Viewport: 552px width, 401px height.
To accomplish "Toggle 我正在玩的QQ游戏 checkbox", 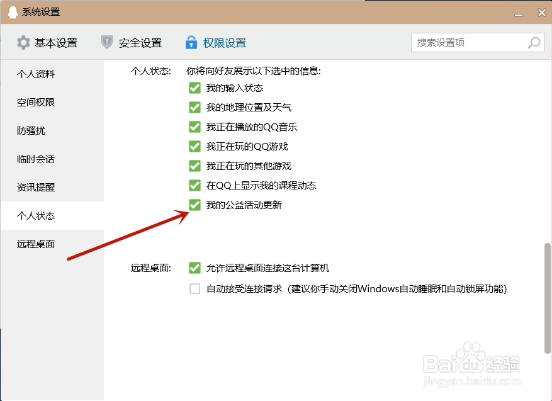I will (194, 146).
